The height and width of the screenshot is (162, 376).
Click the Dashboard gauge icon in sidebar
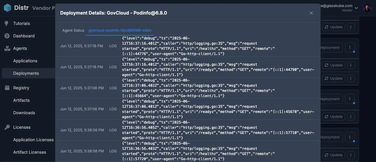(7, 36)
